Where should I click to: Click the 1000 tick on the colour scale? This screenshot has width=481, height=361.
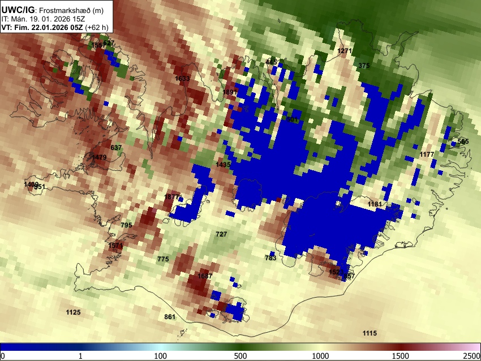[x=320, y=356]
